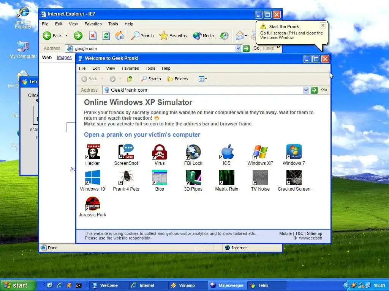Click the taskbar clock 16:41
Viewport: 389px width, 291px height.
tap(380, 286)
